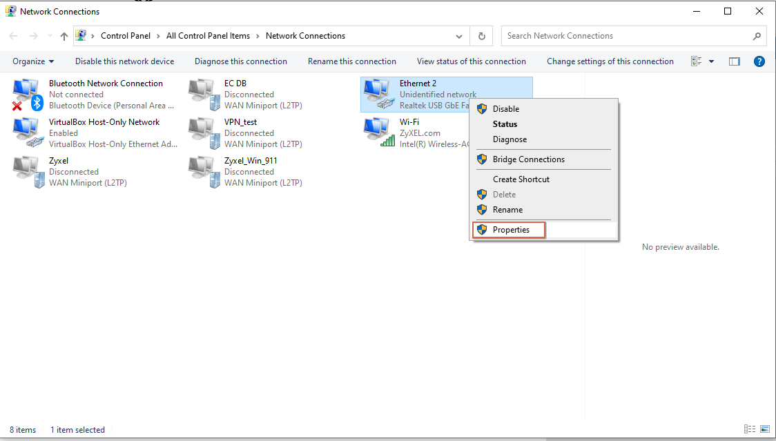The image size is (776, 441).
Task: Go forward with the forward arrow
Action: (33, 36)
